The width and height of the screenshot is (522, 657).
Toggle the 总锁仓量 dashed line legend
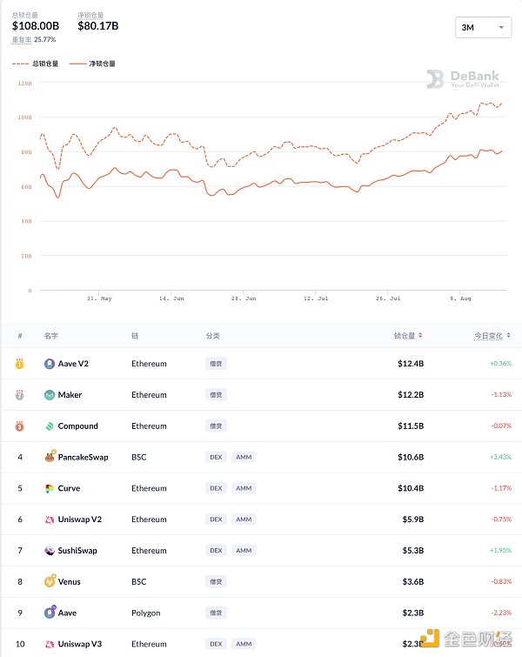(36, 64)
